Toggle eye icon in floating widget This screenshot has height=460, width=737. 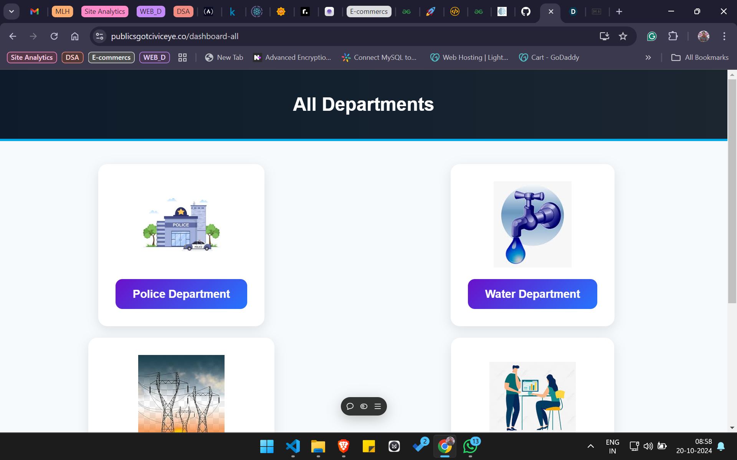click(364, 406)
